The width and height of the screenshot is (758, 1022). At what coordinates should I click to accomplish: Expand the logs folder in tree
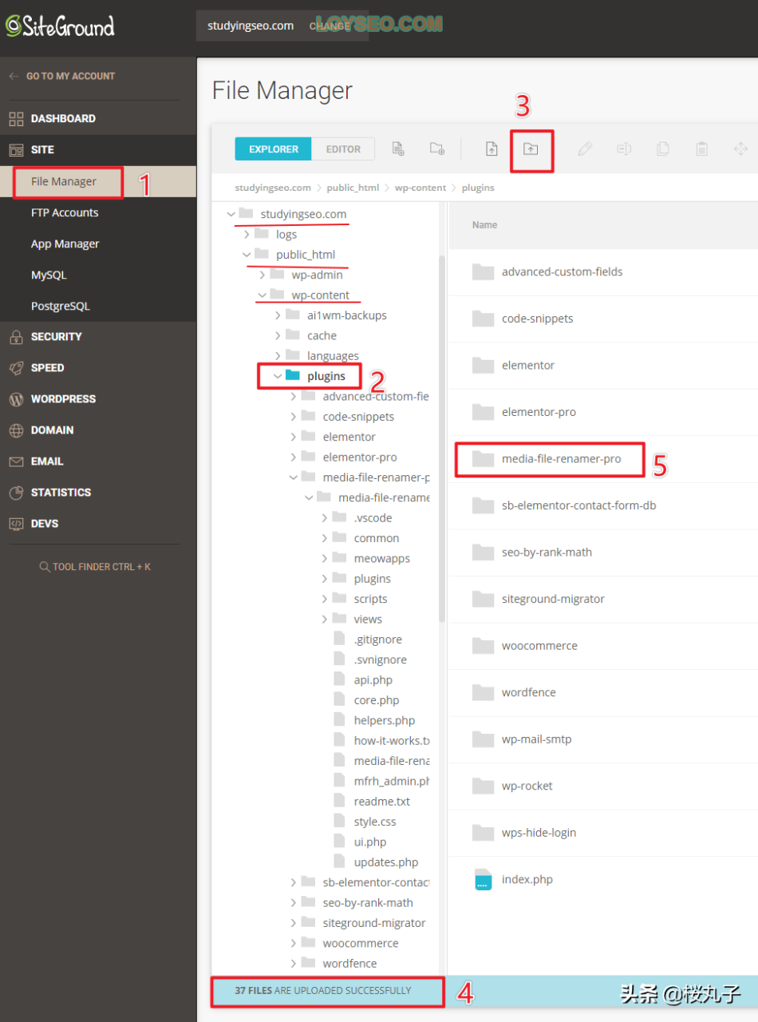coord(247,235)
